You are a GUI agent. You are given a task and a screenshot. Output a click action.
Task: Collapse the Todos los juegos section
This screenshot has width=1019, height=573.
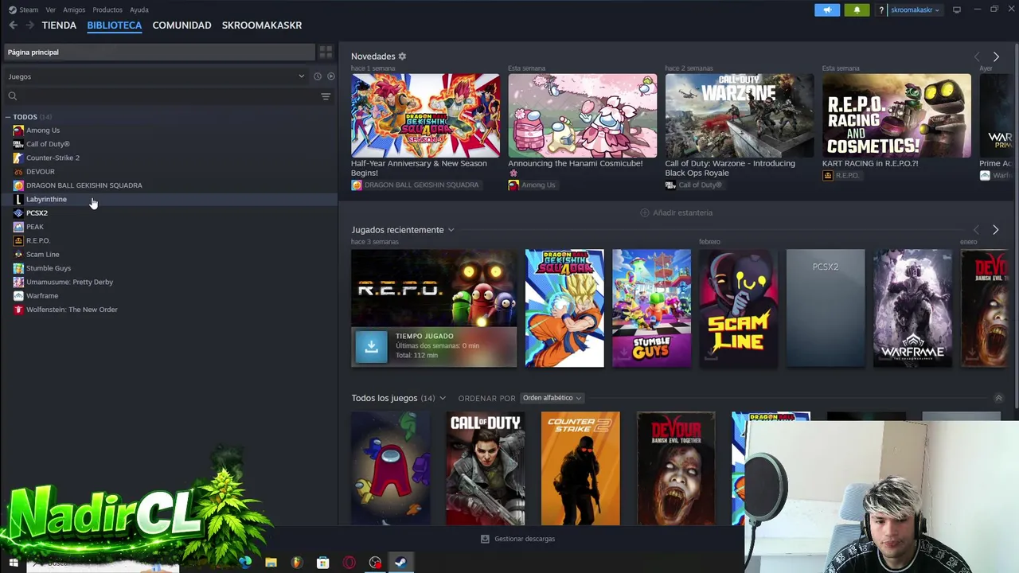(998, 398)
